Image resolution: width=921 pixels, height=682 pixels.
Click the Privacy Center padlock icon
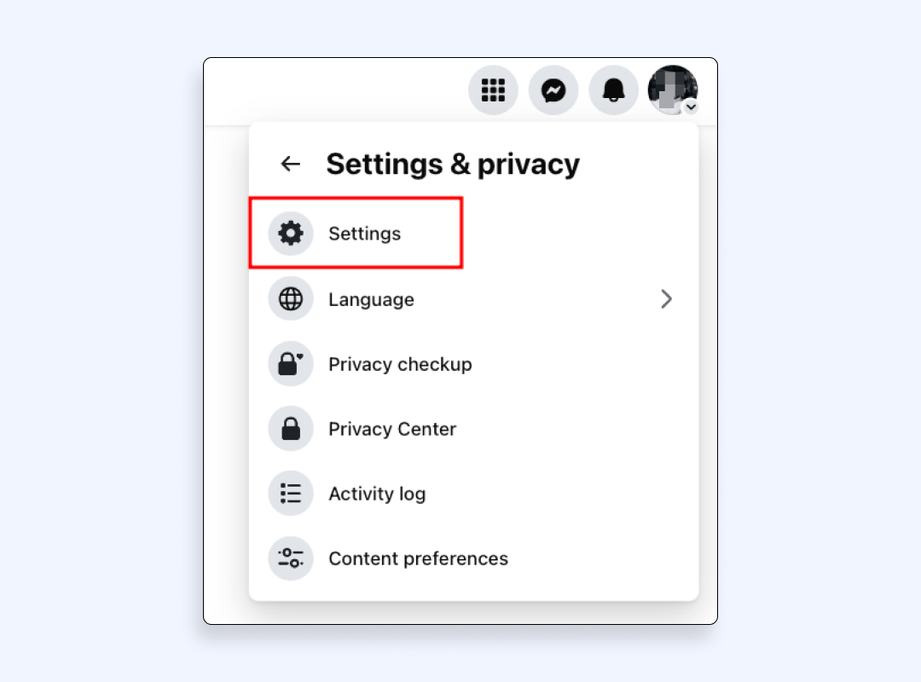click(291, 429)
